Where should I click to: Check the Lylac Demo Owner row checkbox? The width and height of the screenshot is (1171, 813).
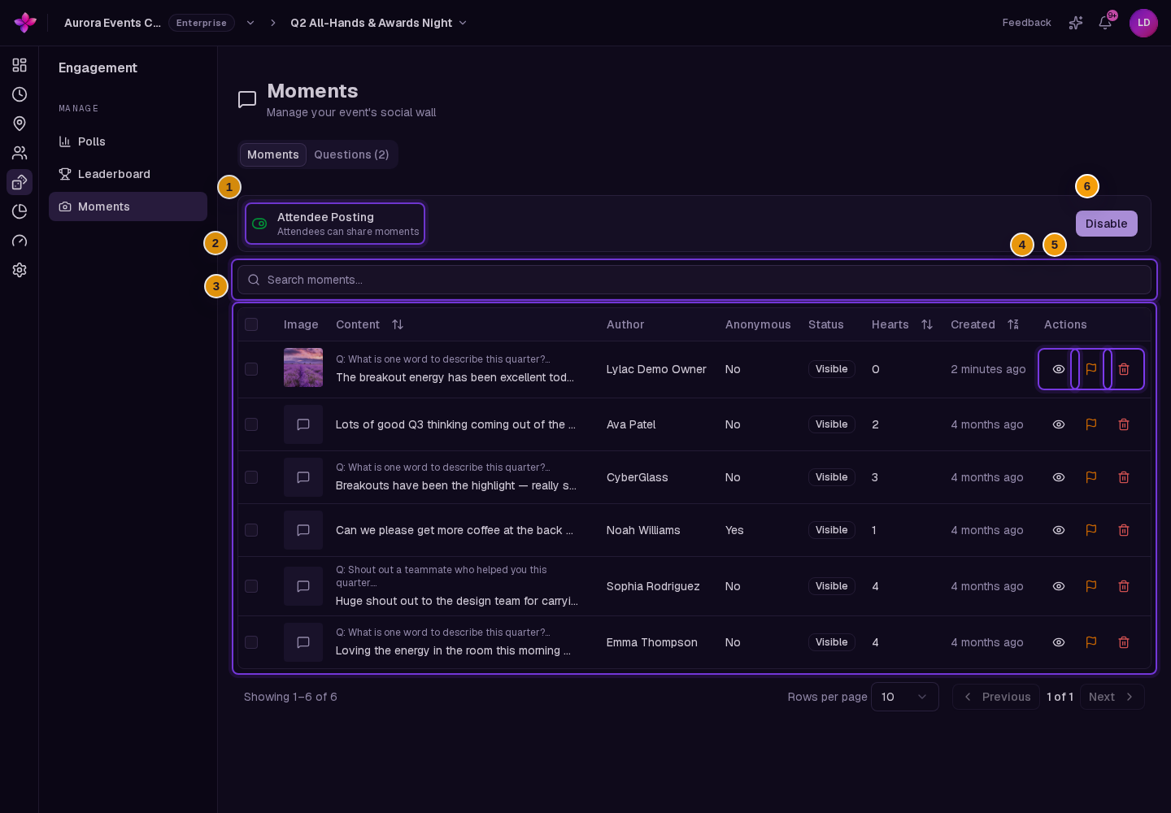(x=251, y=369)
